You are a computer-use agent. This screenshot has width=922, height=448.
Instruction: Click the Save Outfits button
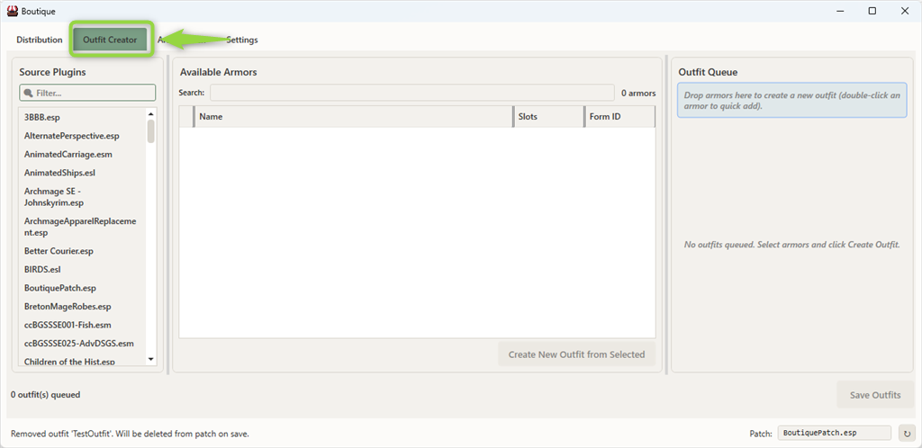874,395
